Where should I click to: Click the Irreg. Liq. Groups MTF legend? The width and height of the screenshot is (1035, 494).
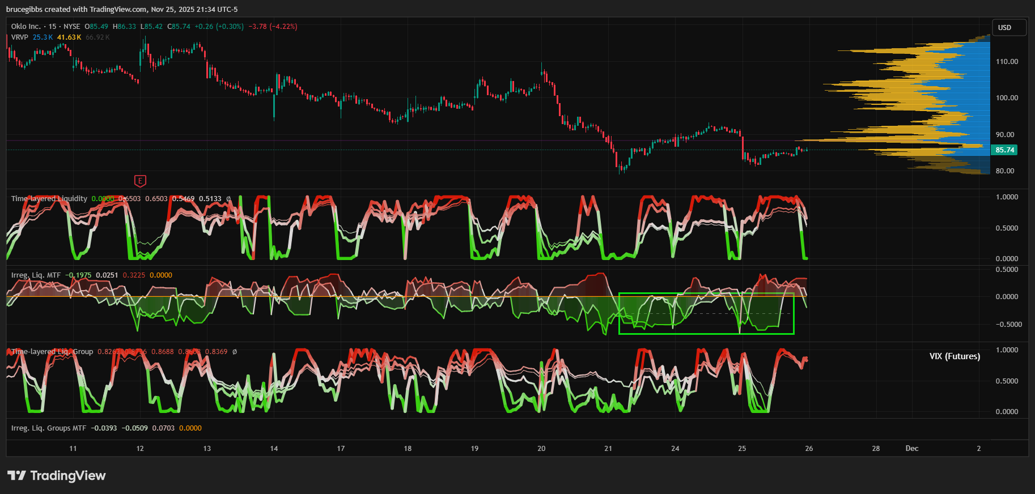point(49,428)
